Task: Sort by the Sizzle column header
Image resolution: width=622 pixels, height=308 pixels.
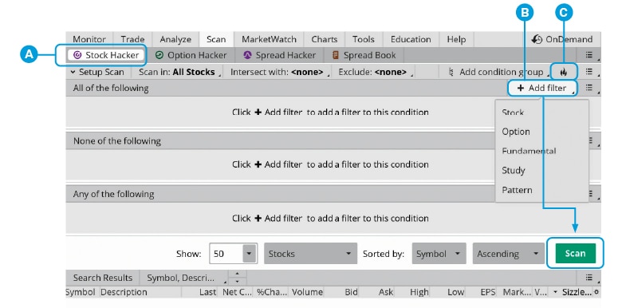Action: point(577,293)
